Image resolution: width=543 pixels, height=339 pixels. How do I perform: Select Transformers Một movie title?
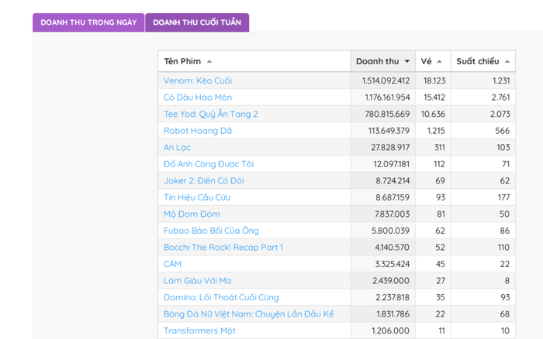click(199, 330)
